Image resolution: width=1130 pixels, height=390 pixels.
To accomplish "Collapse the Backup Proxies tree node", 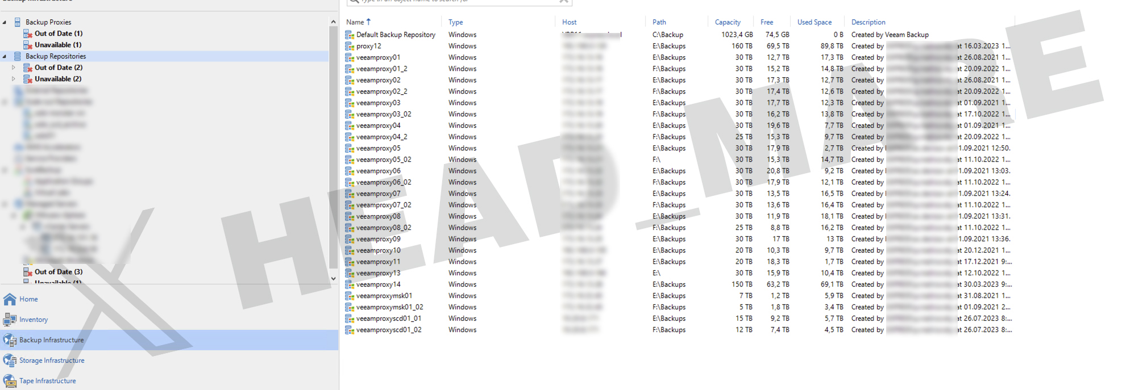I will click(x=5, y=22).
